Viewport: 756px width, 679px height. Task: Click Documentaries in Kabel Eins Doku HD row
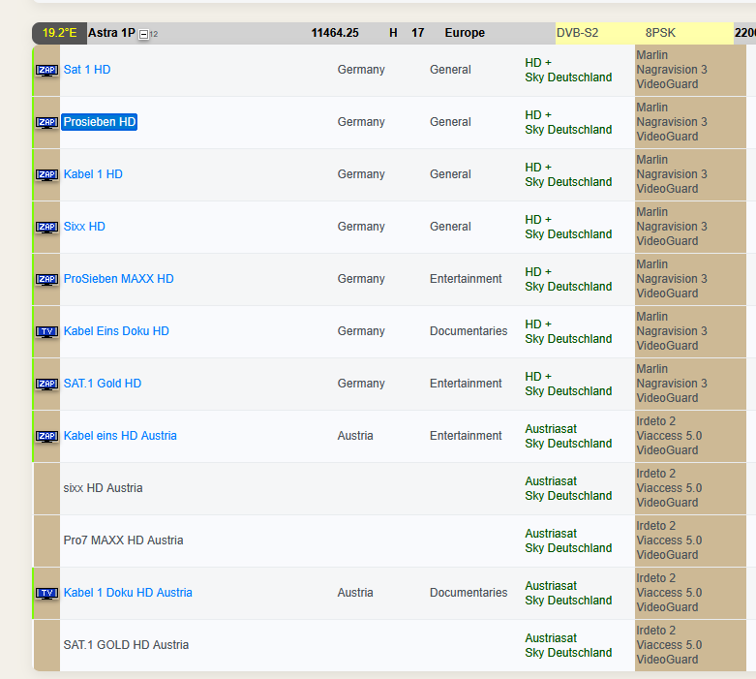pyautogui.click(x=469, y=331)
